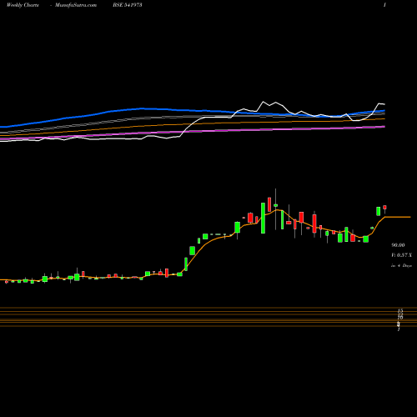Click the last red candlestick on the right

click(384, 208)
